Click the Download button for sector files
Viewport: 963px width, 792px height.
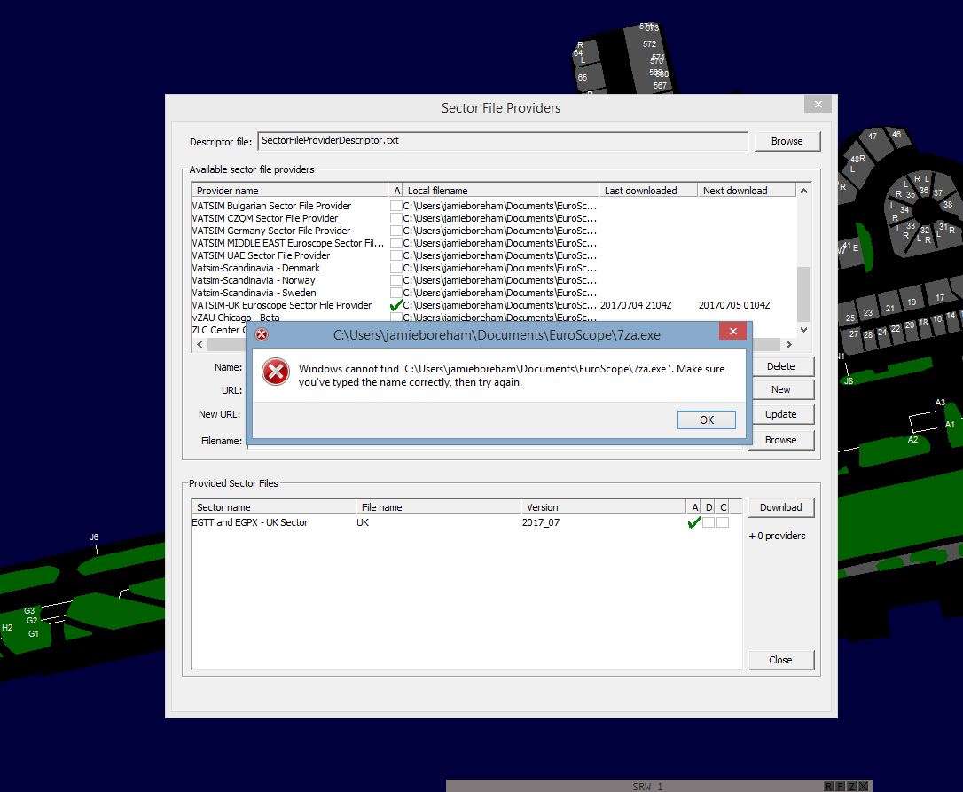click(x=780, y=507)
